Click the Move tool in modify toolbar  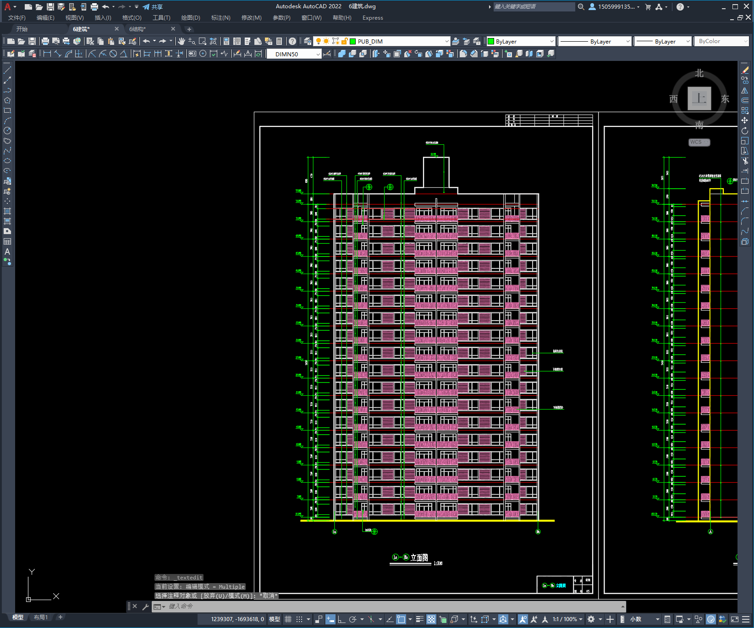(745, 120)
